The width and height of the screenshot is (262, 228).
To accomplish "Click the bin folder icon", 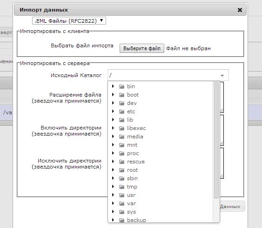I will (x=121, y=86).
